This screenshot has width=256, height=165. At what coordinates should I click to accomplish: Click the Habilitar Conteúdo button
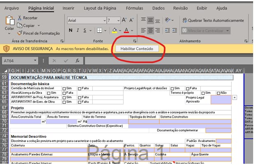click(135, 49)
